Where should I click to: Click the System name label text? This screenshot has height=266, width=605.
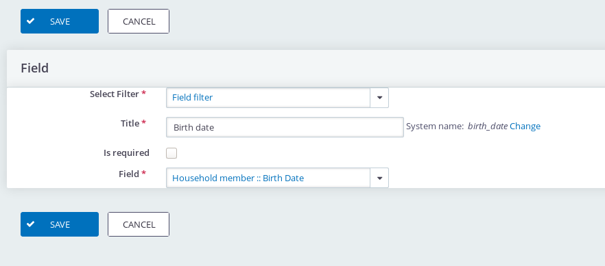pos(435,126)
